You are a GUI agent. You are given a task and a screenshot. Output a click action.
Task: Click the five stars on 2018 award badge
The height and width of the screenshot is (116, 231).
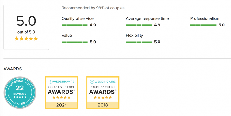point(103,98)
